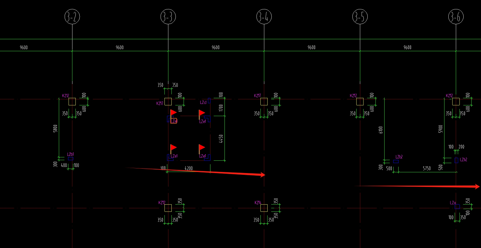Viewport: 481px width, 248px height.
Task: Pick the 200 dimension above LZb2 on axis 3-6
Action: 461,147
